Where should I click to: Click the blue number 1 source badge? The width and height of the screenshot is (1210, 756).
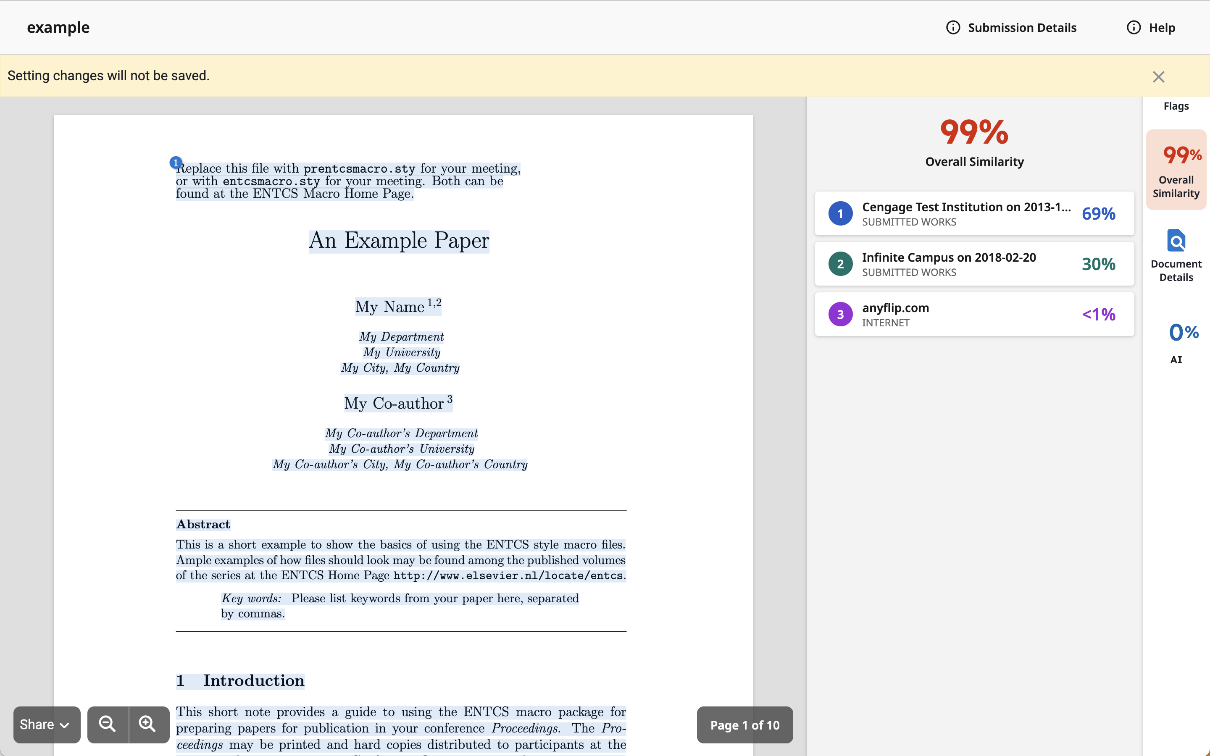coord(840,213)
